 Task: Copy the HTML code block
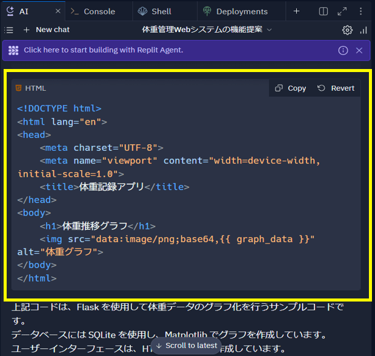click(291, 88)
